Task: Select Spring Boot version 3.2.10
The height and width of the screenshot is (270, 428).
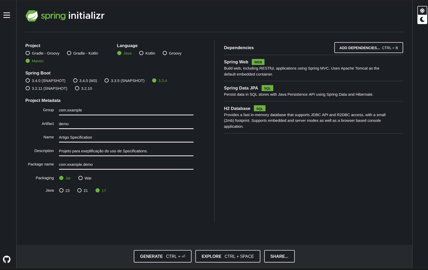Action: [x=77, y=88]
